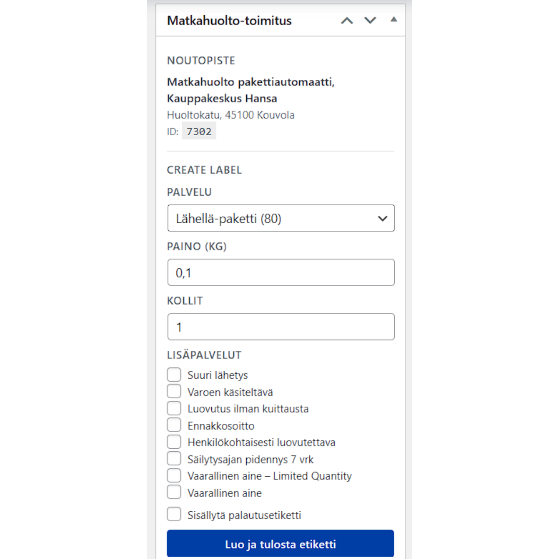Click the Paino (kg) weight field
The image size is (559, 559).
tap(281, 272)
